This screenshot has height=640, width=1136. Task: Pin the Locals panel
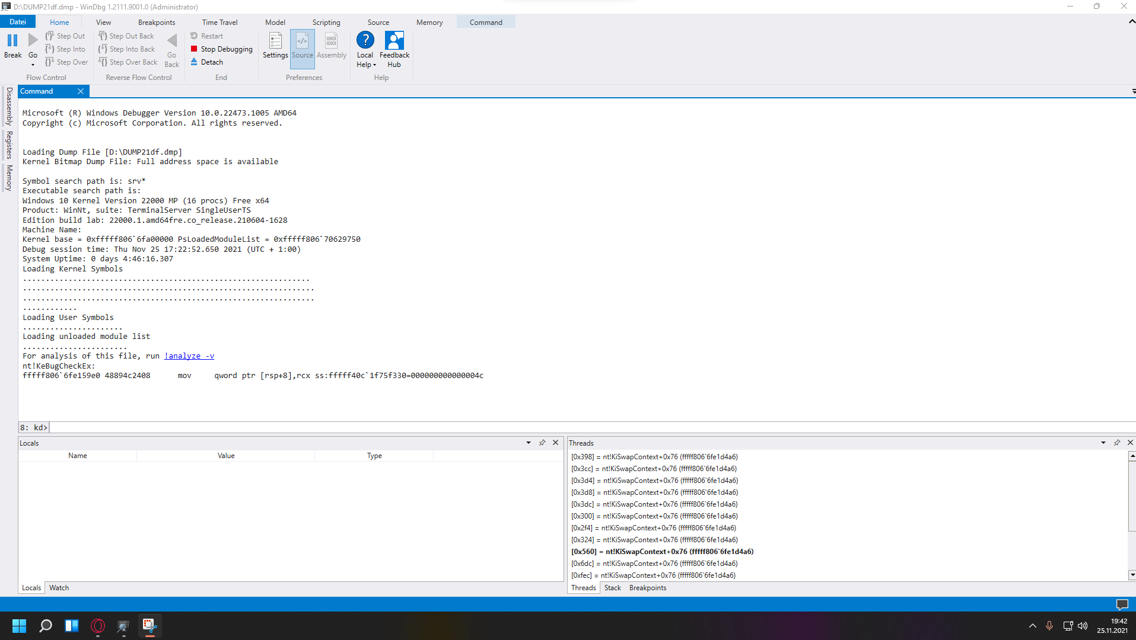[x=542, y=443]
